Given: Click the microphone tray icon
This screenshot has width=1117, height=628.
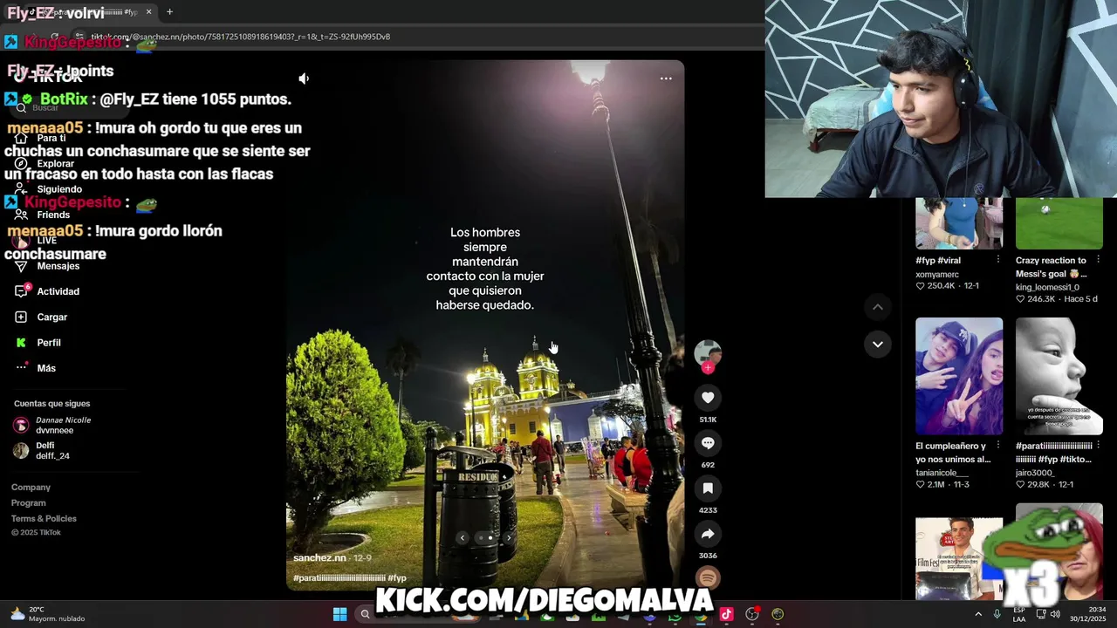Looking at the screenshot, I should tap(997, 614).
